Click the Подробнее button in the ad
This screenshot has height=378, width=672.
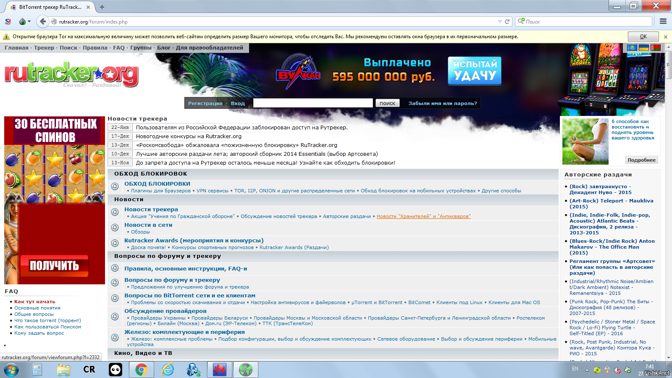[x=641, y=160]
